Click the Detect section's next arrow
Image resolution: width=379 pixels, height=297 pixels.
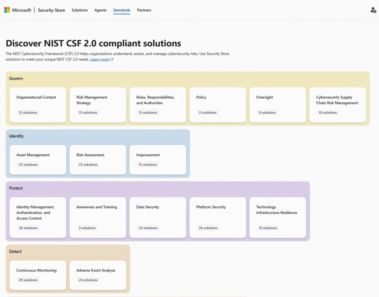122,253
